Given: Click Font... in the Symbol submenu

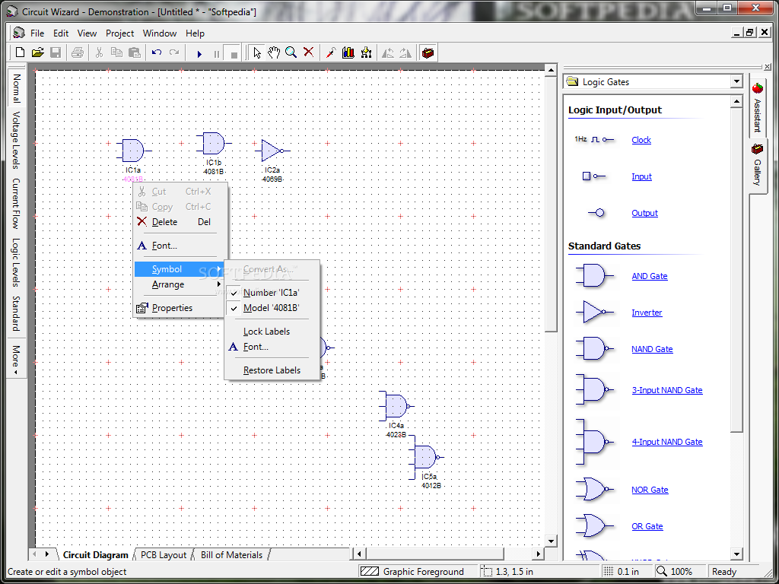Looking at the screenshot, I should [x=272, y=347].
